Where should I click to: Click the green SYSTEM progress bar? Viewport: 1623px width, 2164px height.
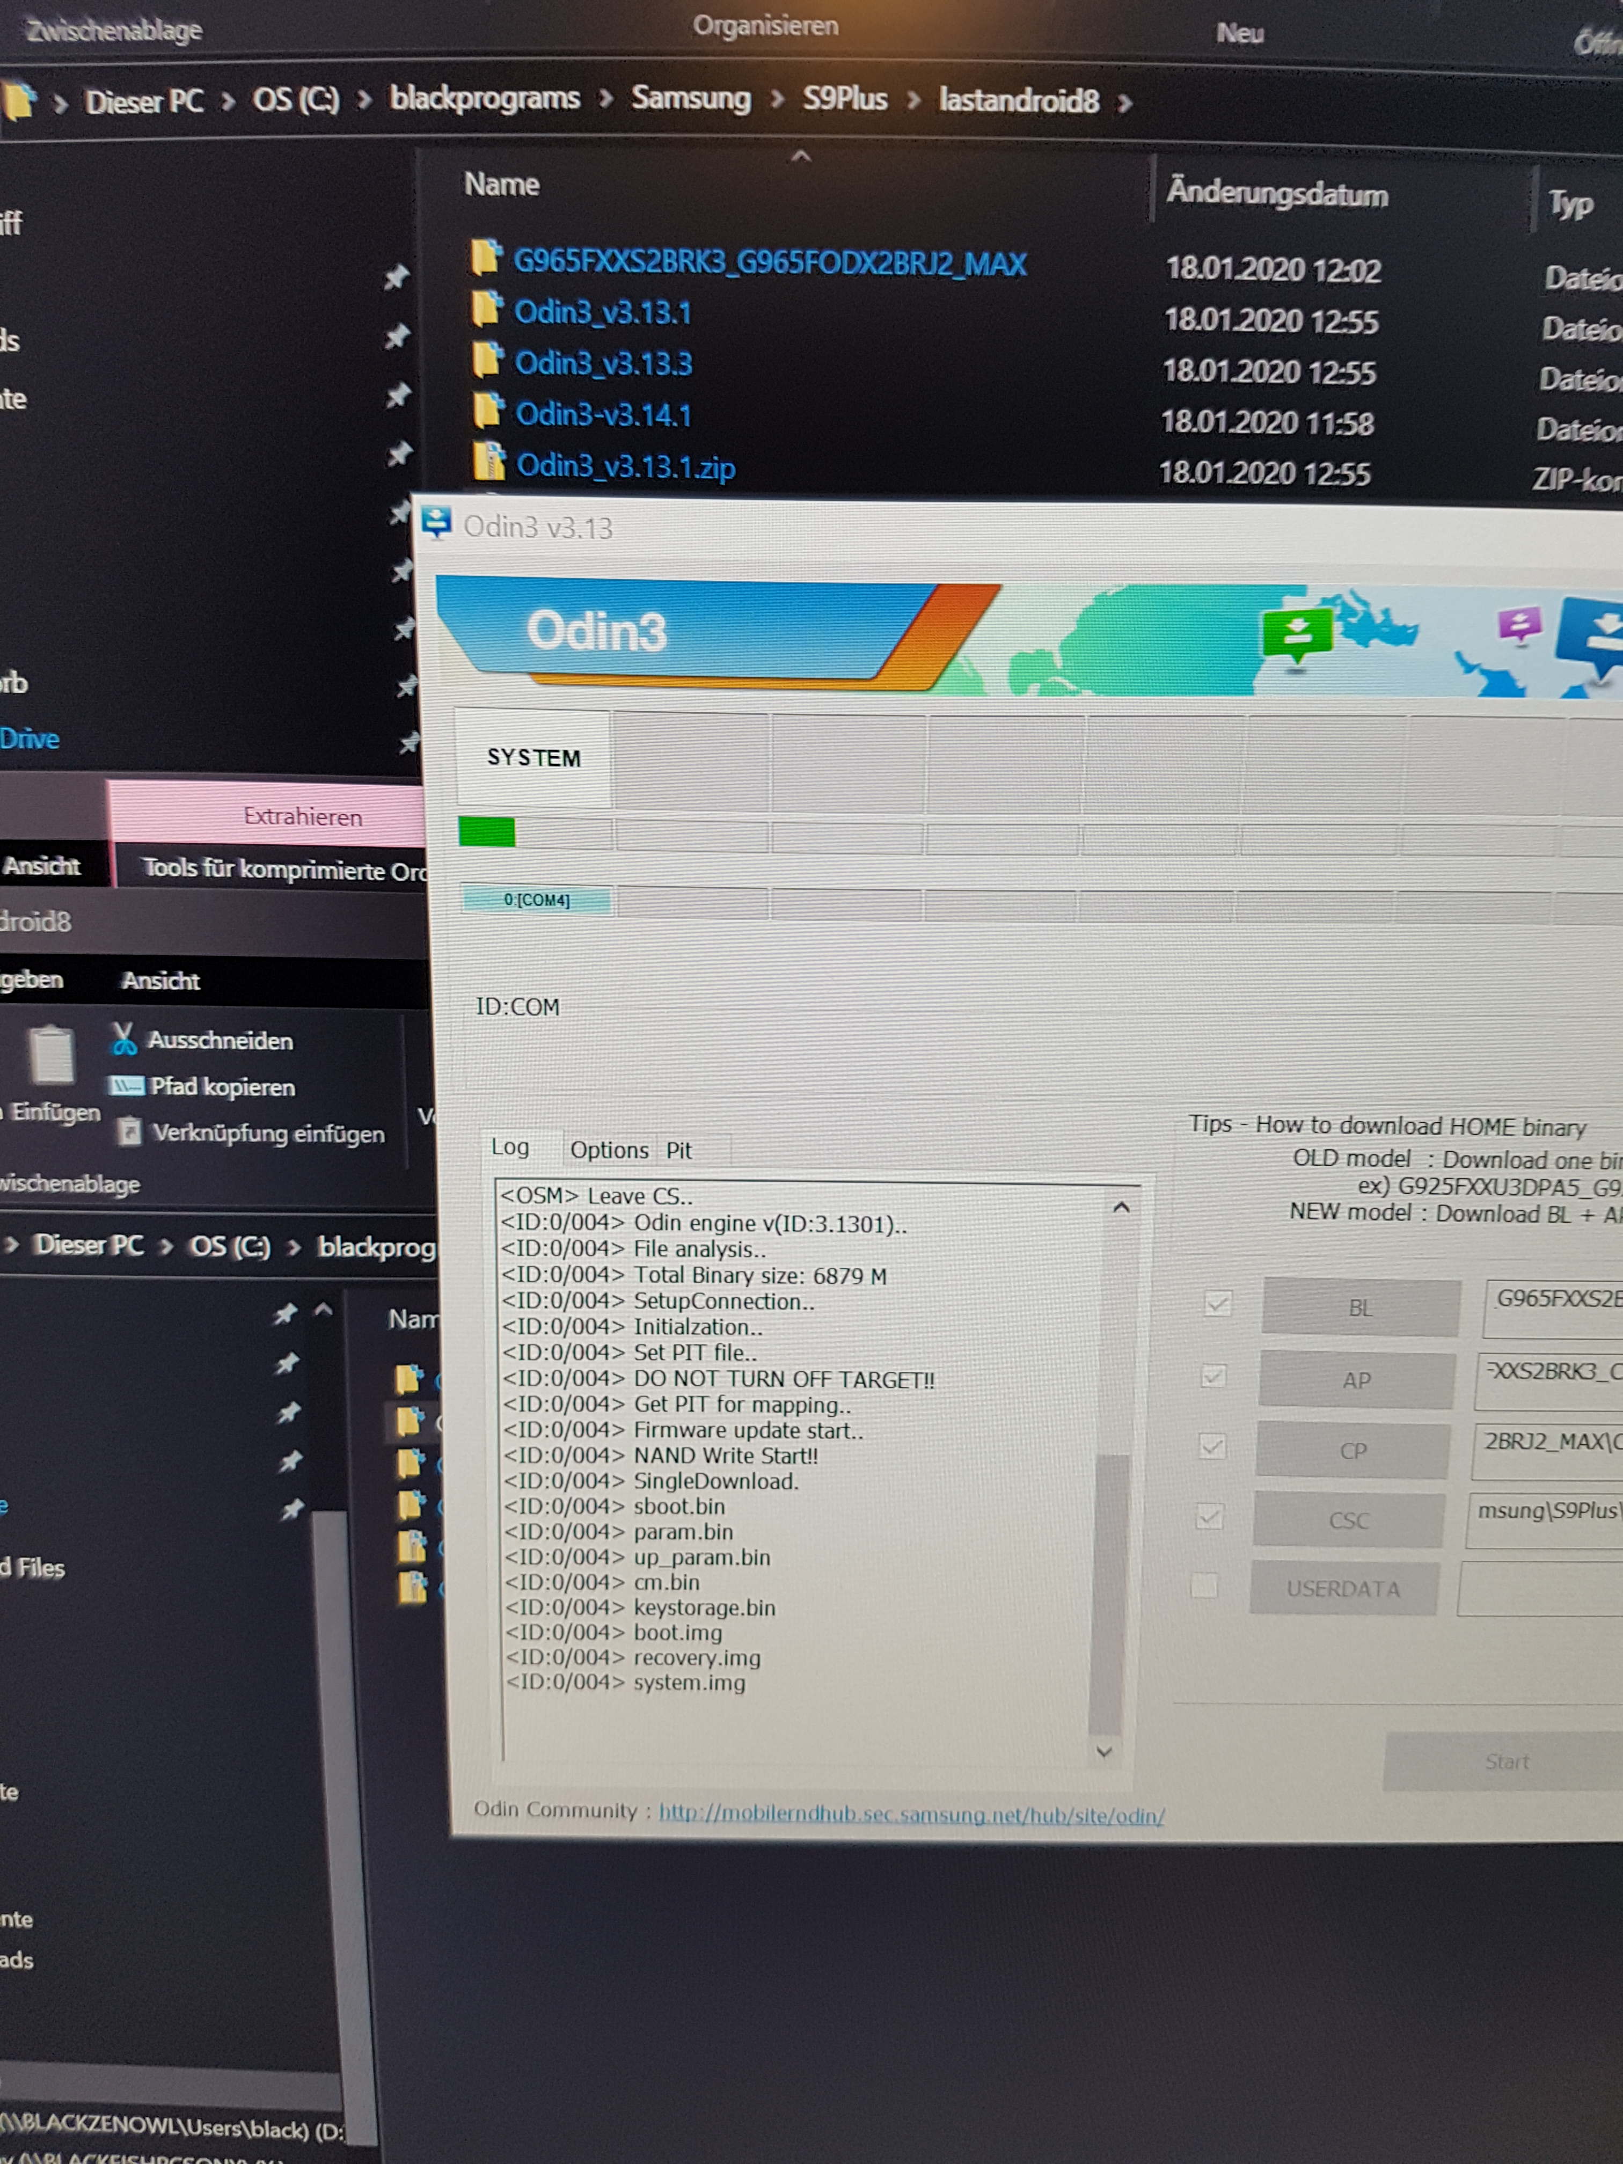coord(486,831)
